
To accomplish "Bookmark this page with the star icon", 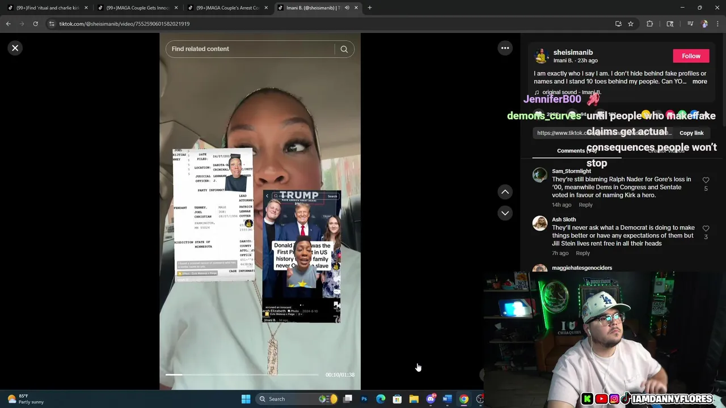I will (x=630, y=24).
